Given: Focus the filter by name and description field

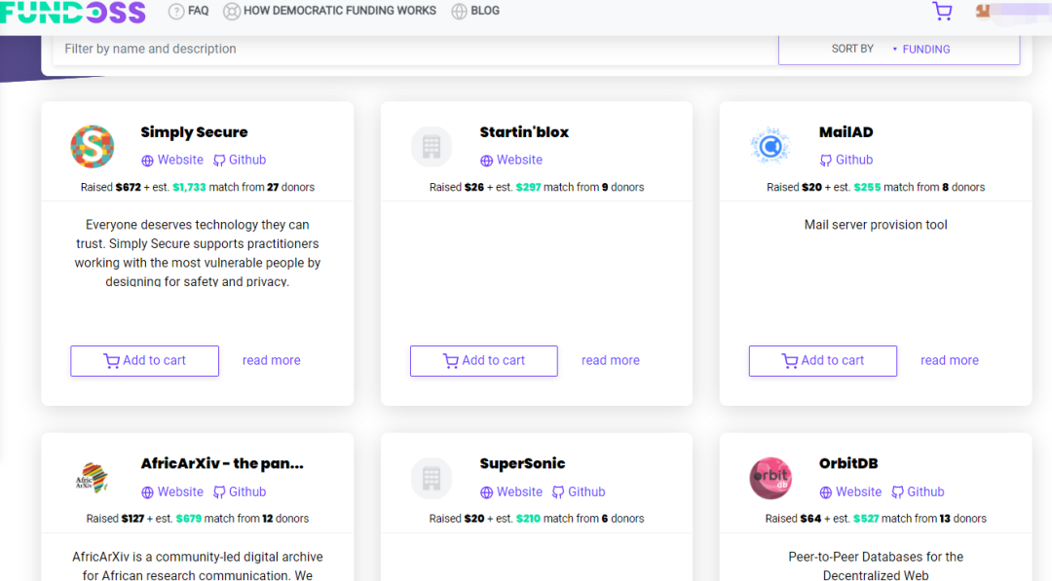Looking at the screenshot, I should [x=415, y=49].
